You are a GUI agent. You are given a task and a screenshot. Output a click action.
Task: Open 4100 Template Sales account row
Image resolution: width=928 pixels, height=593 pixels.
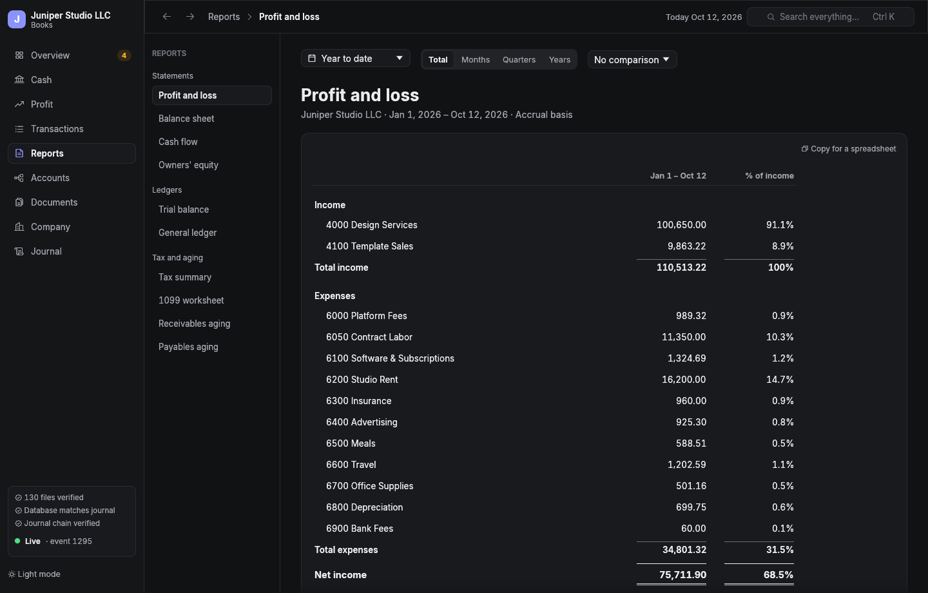pos(554,246)
